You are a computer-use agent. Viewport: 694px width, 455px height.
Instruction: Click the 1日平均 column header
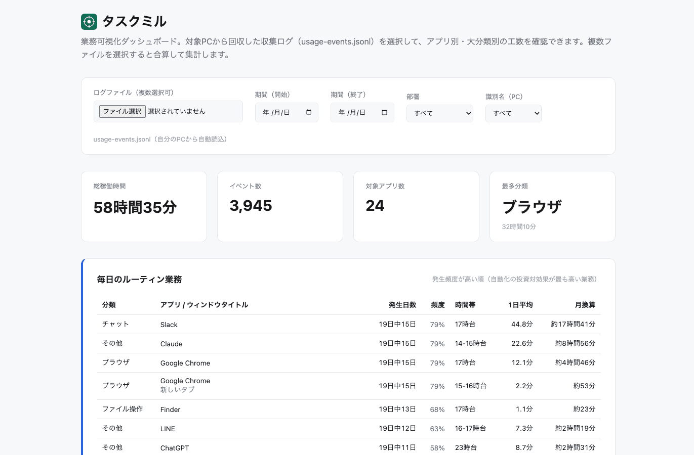(x=520, y=305)
